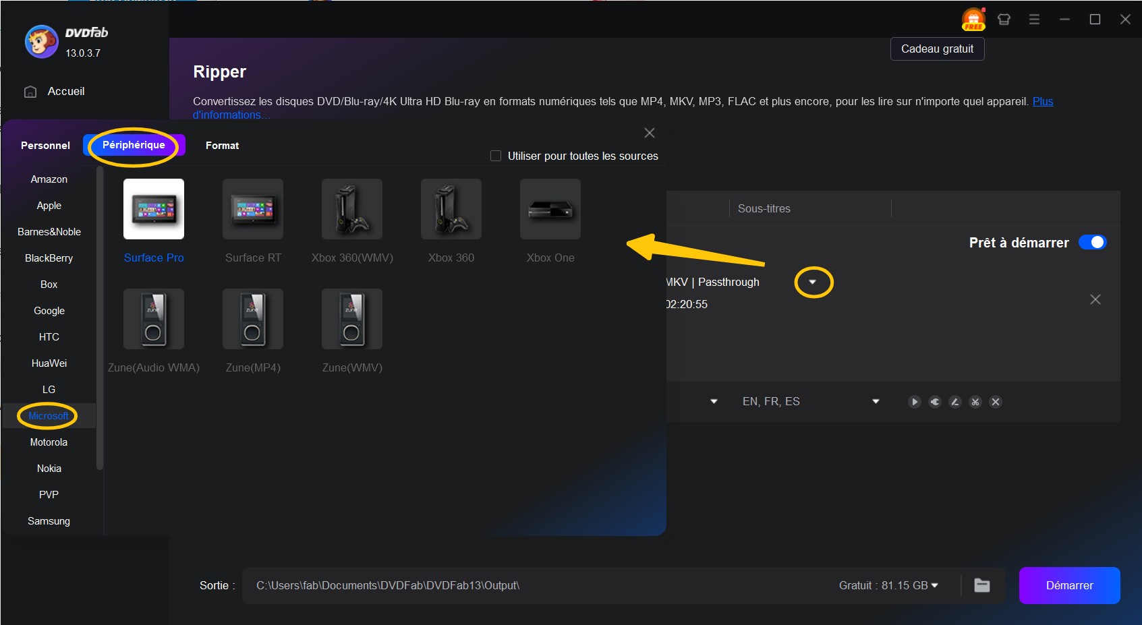
Task: Open the crop/trim tool (scissors icon)
Action: point(975,402)
